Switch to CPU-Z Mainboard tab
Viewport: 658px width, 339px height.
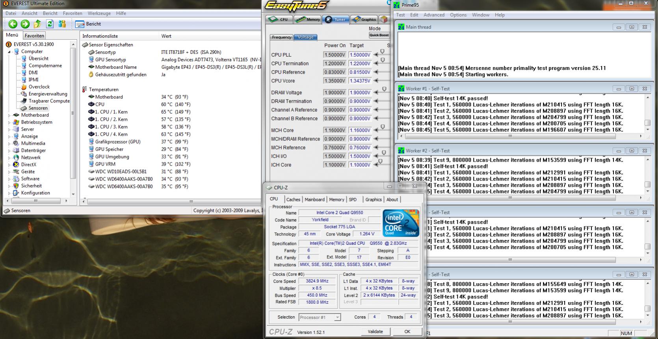pos(314,199)
